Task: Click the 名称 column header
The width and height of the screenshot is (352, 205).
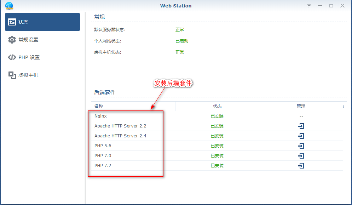Action: point(98,106)
